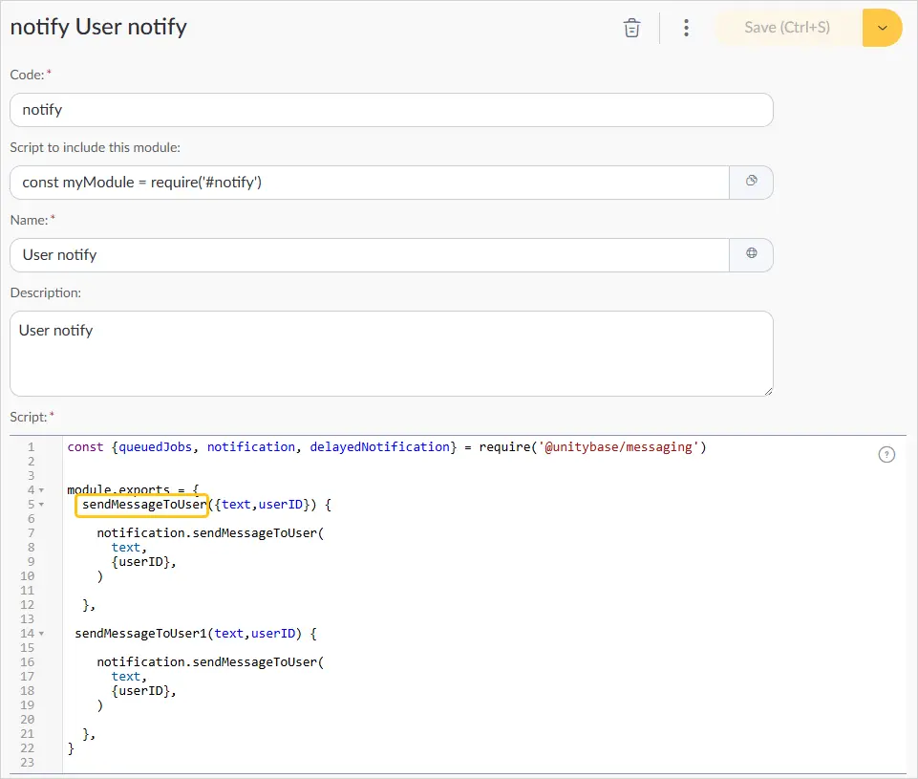Click the Description resize handle corner
Viewport: 918px width, 779px height.
[x=768, y=391]
